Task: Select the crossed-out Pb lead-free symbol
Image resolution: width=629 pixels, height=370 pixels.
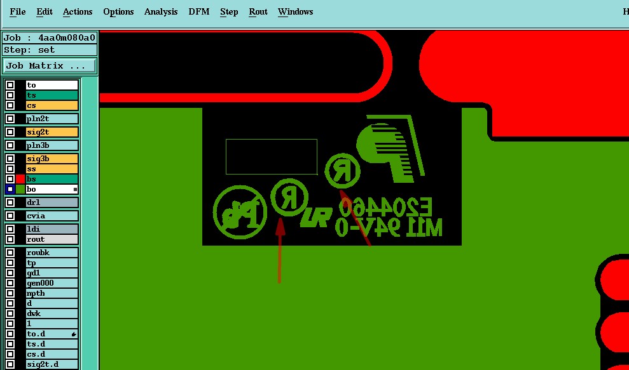Action: 240,212
